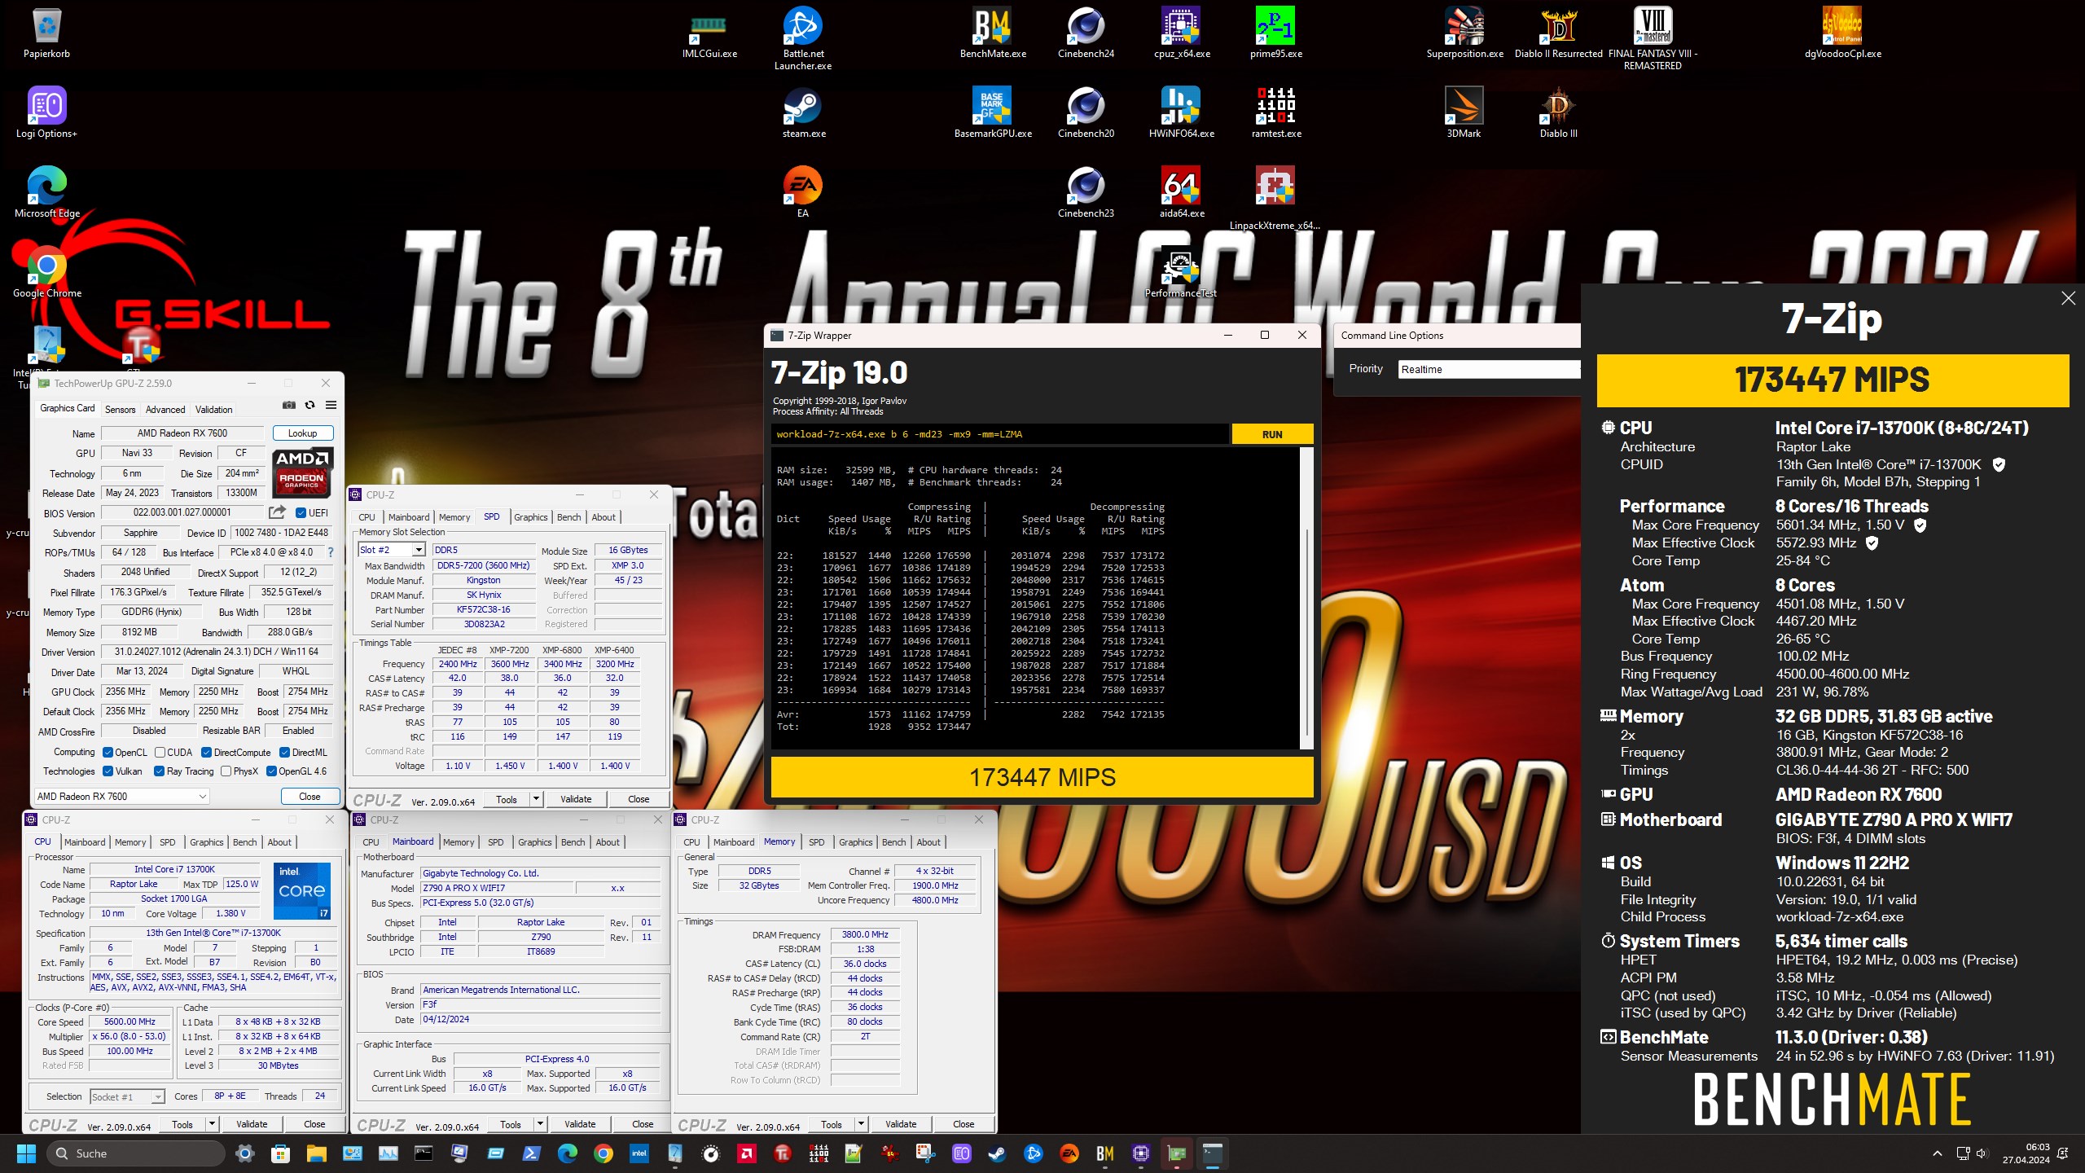Screen dimensions: 2085x1173
Task: Click the 7-Zip benchmark command input field
Action: pyautogui.click(x=1000, y=434)
